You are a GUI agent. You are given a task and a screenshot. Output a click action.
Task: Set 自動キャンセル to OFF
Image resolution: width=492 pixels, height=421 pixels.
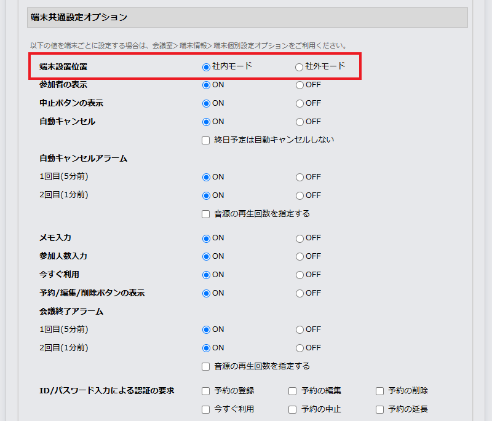(x=300, y=122)
